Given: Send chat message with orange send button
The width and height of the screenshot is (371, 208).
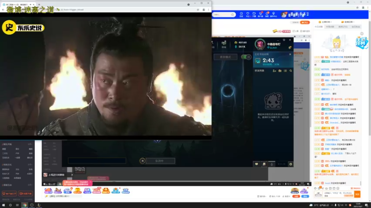Looking at the screenshot, I should click(357, 194).
